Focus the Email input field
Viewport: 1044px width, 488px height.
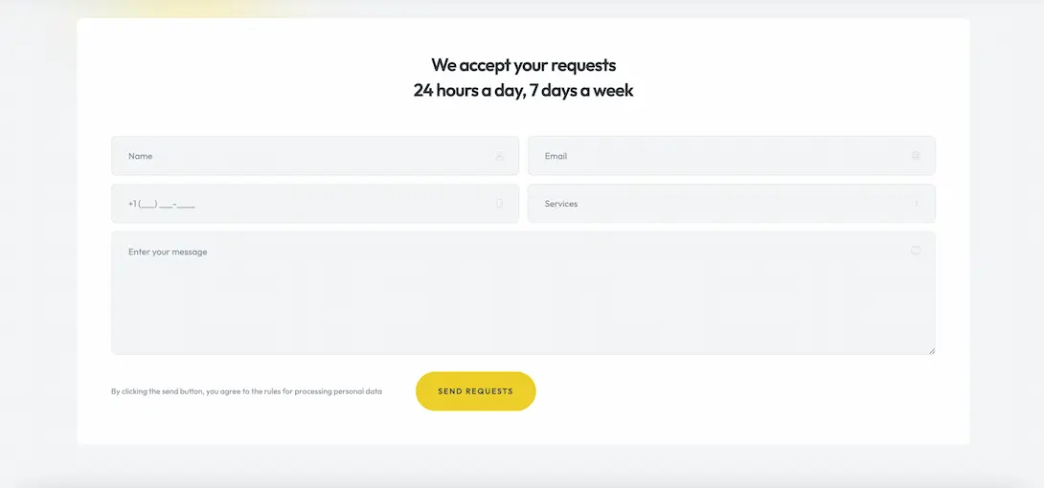pos(718,156)
